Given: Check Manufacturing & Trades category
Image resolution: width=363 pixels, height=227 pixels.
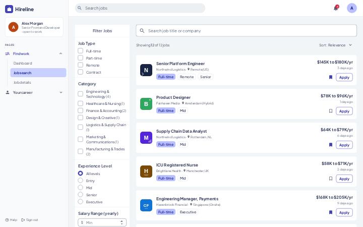Looking at the screenshot, I should [80, 151].
